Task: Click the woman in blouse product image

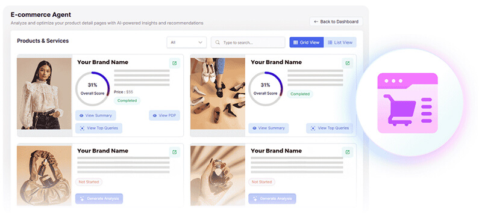Action: [x=44, y=94]
